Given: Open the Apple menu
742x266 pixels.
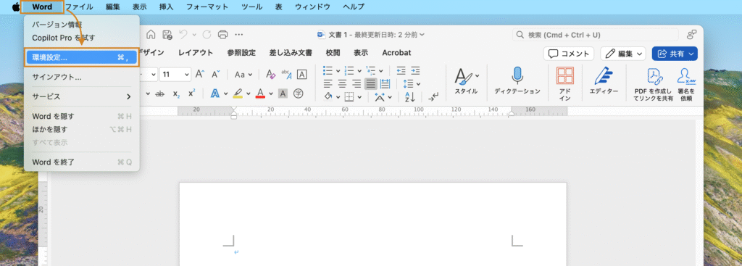Looking at the screenshot, I should (16, 7).
